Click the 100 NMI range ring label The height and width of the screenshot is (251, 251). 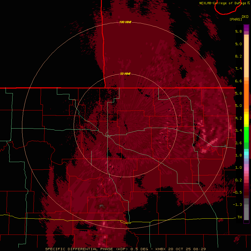click(x=125, y=22)
